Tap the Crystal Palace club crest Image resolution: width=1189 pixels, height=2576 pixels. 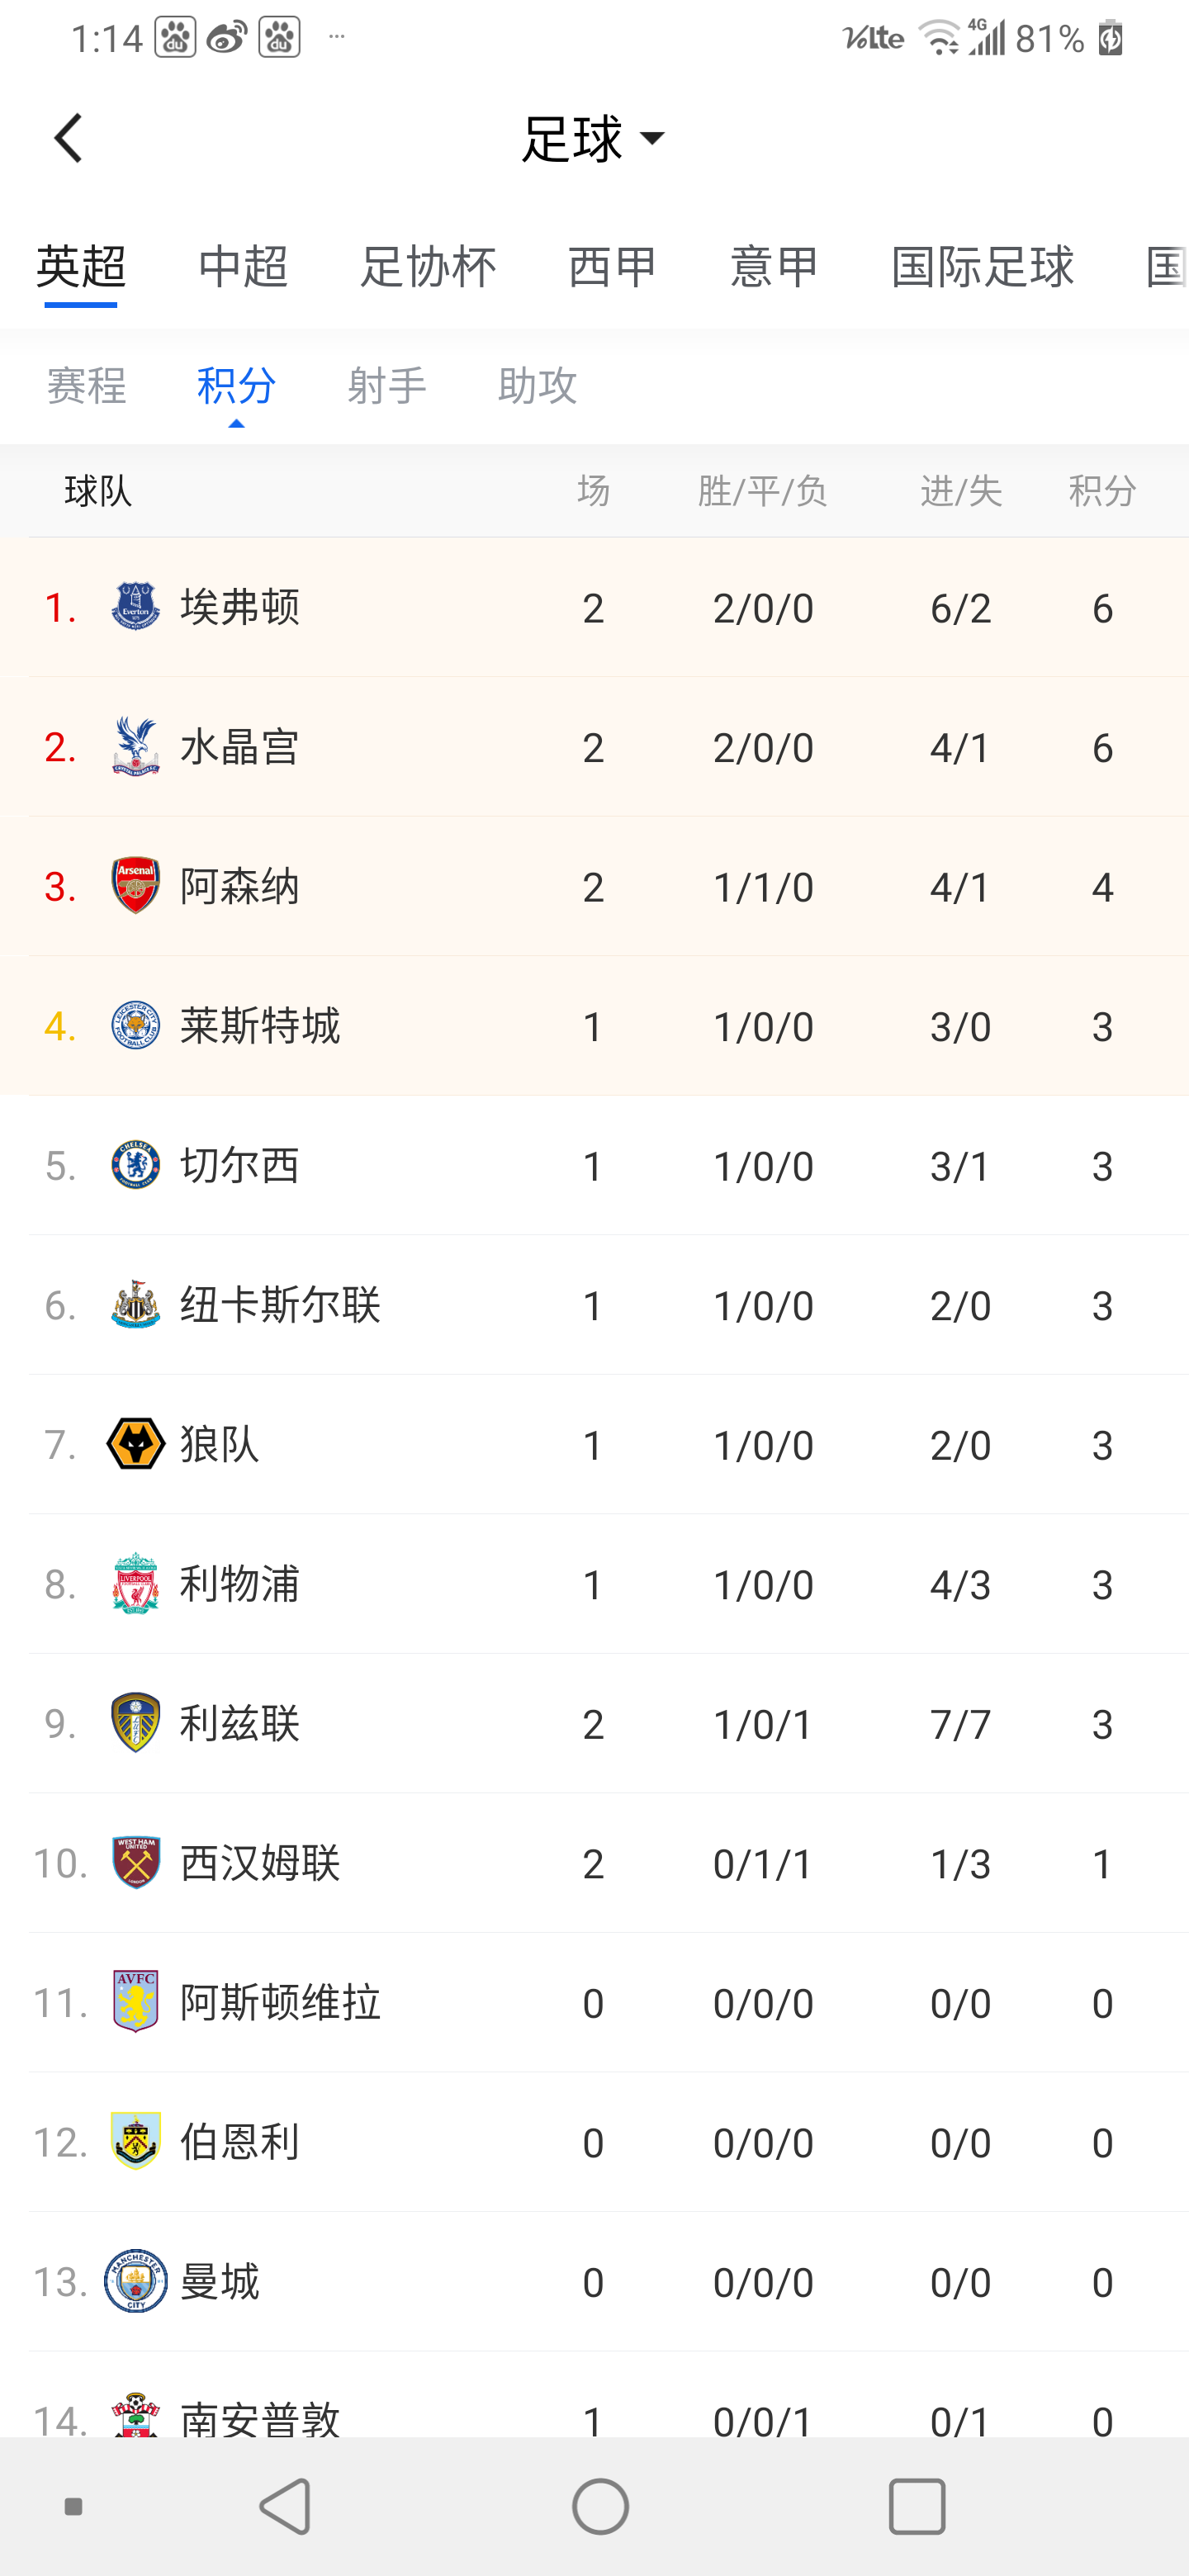tap(135, 746)
